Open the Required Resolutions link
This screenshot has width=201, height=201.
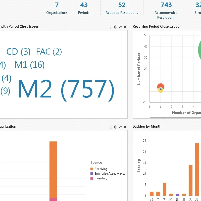[122, 13]
